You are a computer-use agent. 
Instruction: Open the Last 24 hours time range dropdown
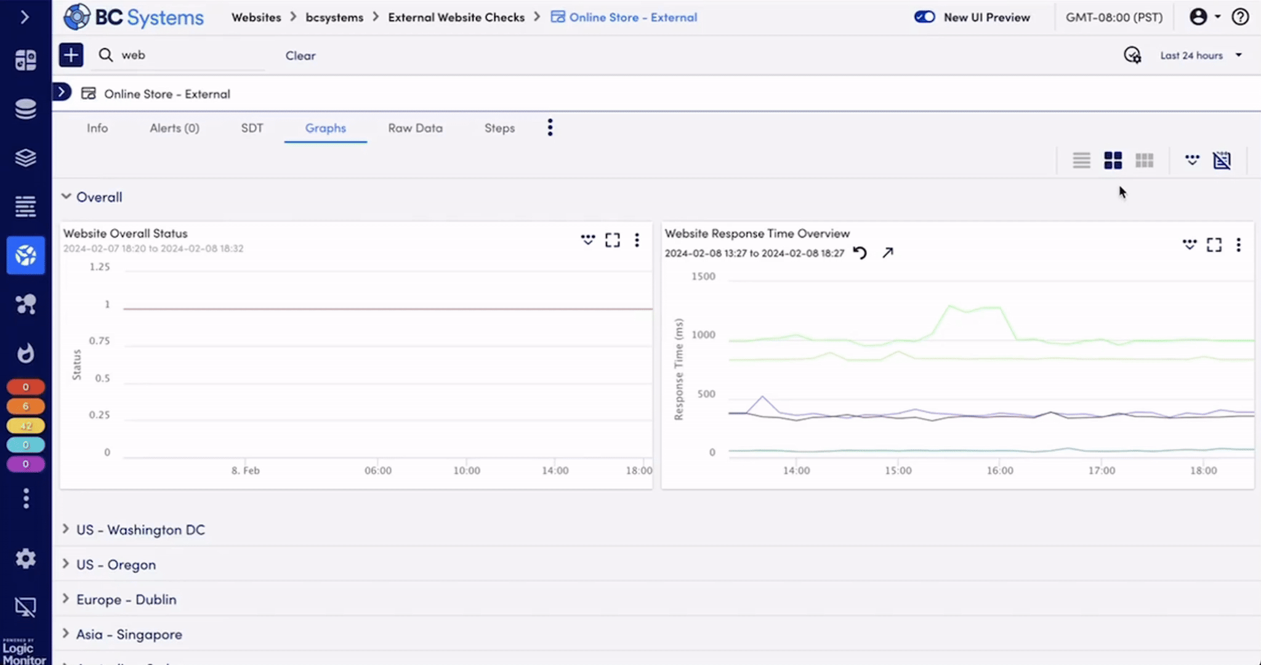click(x=1198, y=55)
